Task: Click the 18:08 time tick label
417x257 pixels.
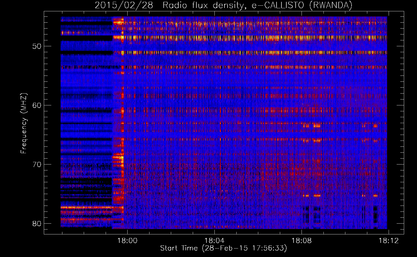Action: [302, 241]
